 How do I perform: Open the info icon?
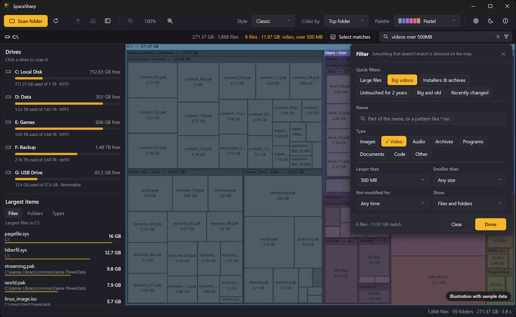pyautogui.click(x=505, y=21)
